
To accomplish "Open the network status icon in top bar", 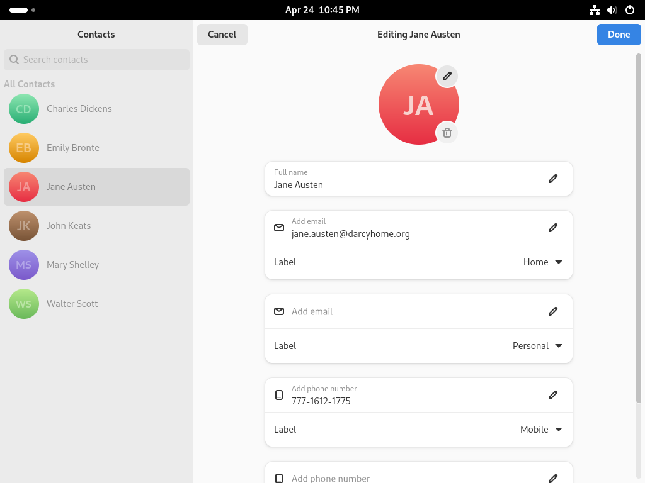I will (595, 10).
